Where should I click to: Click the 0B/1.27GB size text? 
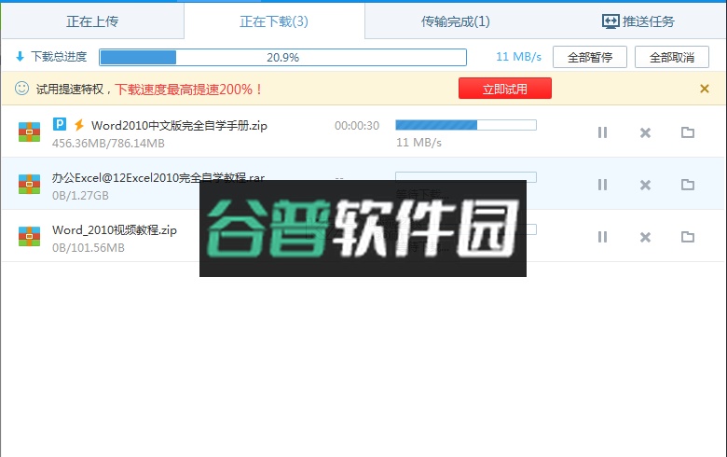(x=80, y=196)
